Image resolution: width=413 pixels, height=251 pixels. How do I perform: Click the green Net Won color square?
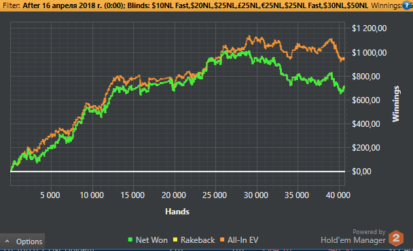click(x=130, y=239)
